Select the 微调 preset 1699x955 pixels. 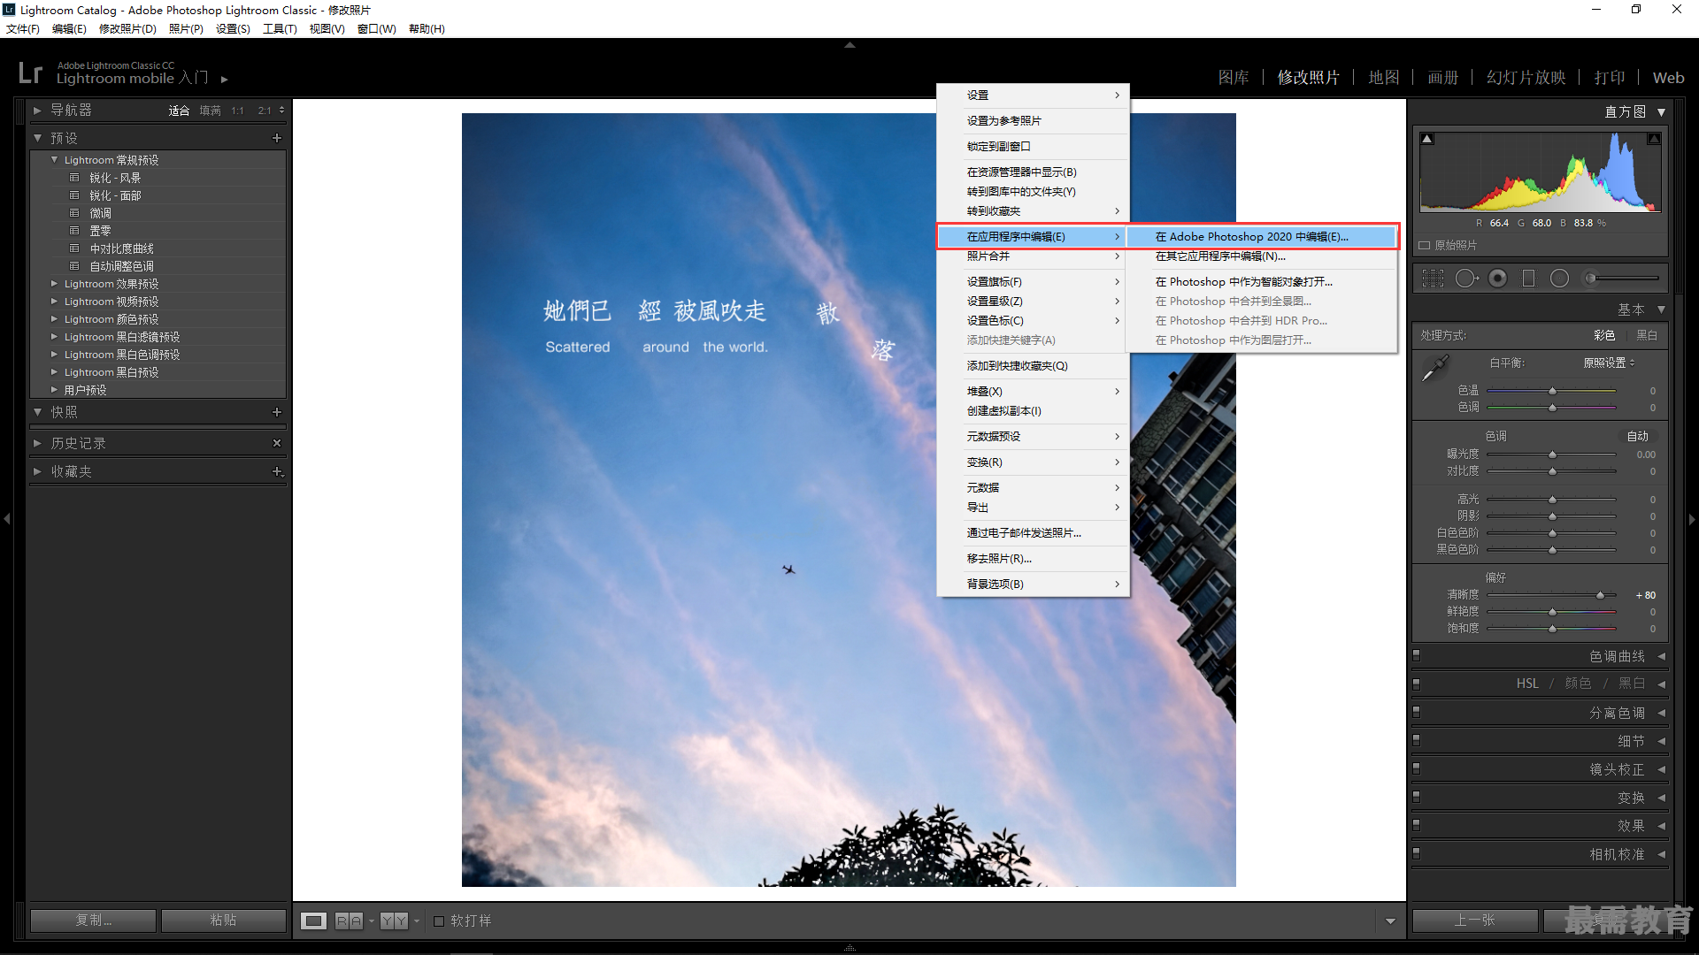tap(100, 213)
